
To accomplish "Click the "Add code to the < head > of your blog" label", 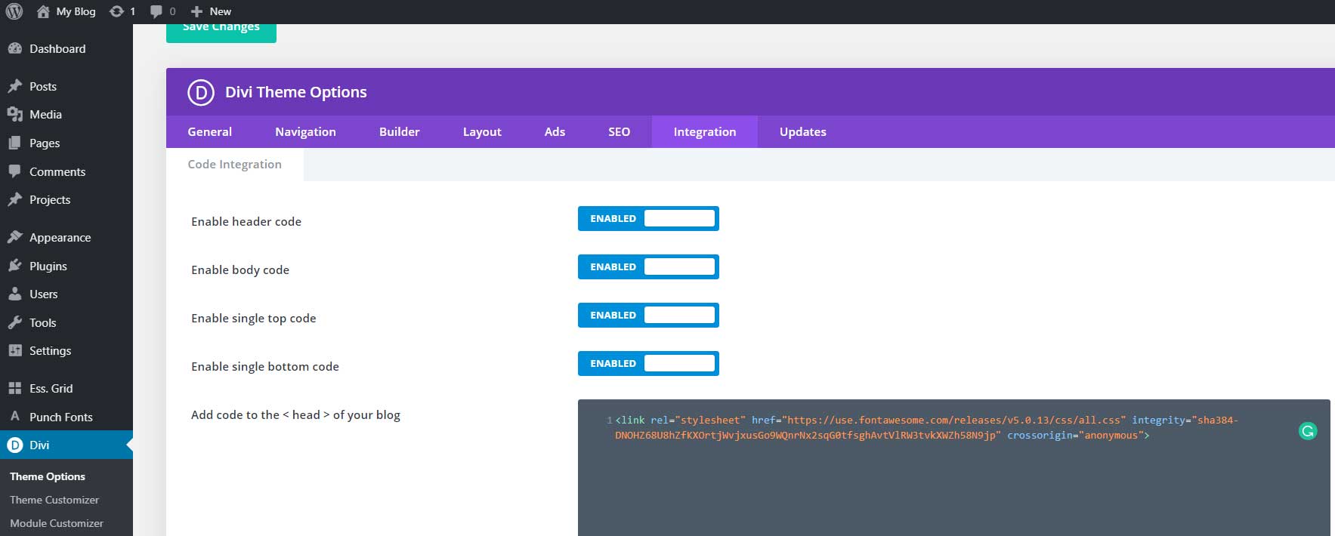I will coord(295,414).
